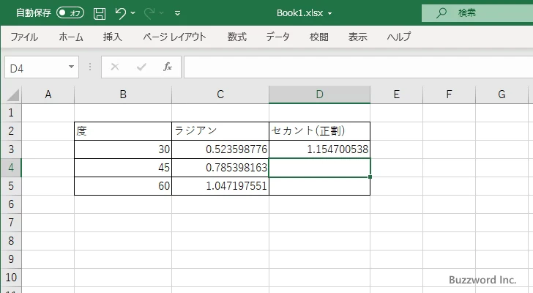Click the Save disk icon
The width and height of the screenshot is (533, 293).
point(100,13)
